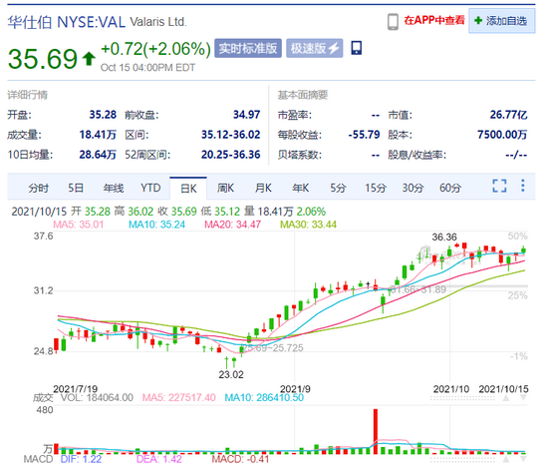The width and height of the screenshot is (548, 464).
Task: Click the mobile device icon after 极速版
Action: 356,48
